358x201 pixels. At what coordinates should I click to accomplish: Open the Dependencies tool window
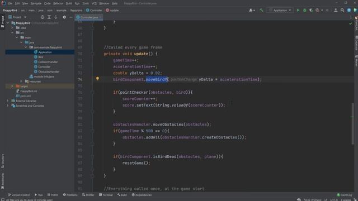(x=142, y=195)
